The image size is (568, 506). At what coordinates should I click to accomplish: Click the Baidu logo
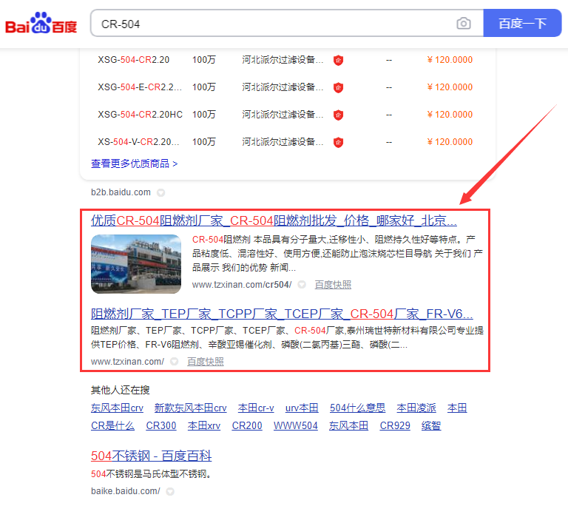tap(41, 23)
